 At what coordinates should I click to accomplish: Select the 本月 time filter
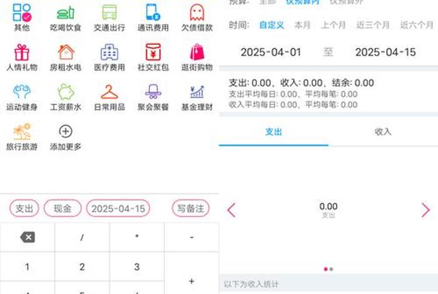tap(302, 25)
